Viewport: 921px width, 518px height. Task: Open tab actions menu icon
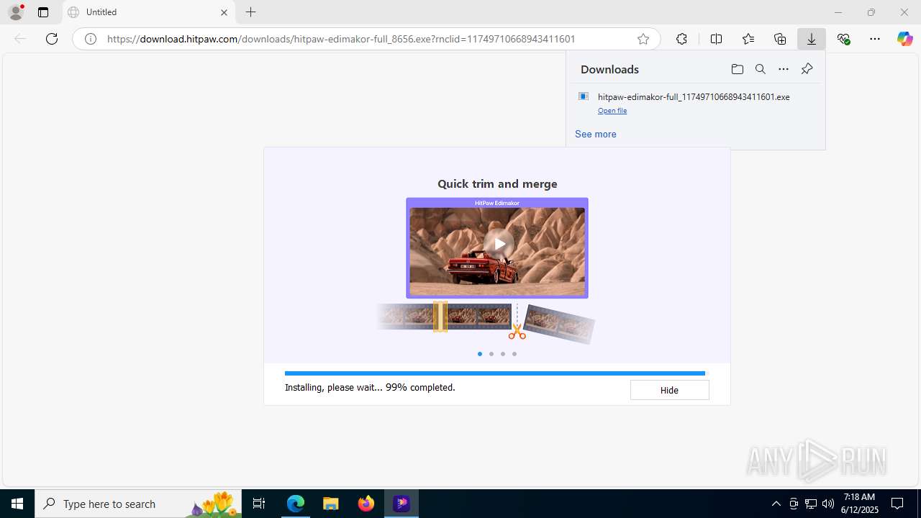pyautogui.click(x=43, y=12)
